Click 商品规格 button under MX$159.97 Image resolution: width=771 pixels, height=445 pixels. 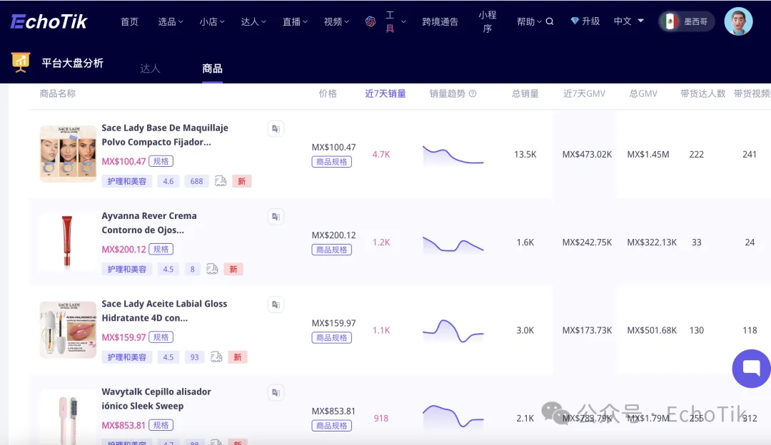[x=331, y=337]
